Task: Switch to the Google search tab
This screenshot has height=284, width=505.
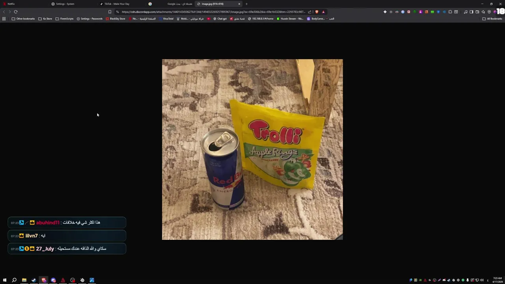Action: (170, 4)
